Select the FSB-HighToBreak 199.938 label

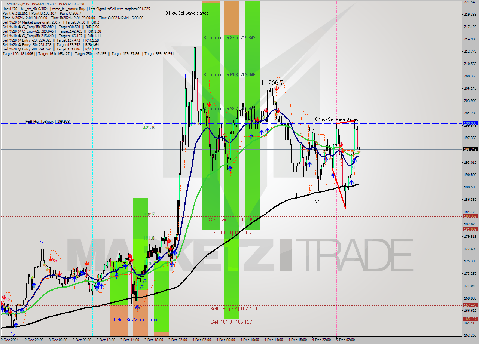click(x=48, y=122)
